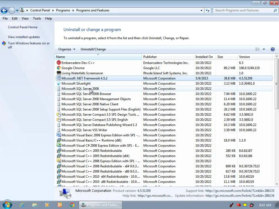Open the Support link URL
Viewport: 279px width, 209px height.
coord(240,191)
